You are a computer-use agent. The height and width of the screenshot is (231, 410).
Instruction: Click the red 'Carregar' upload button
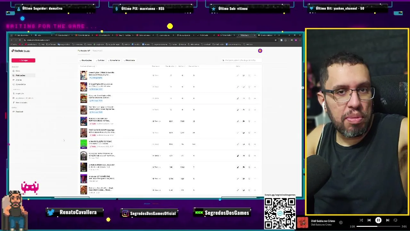pos(23,60)
